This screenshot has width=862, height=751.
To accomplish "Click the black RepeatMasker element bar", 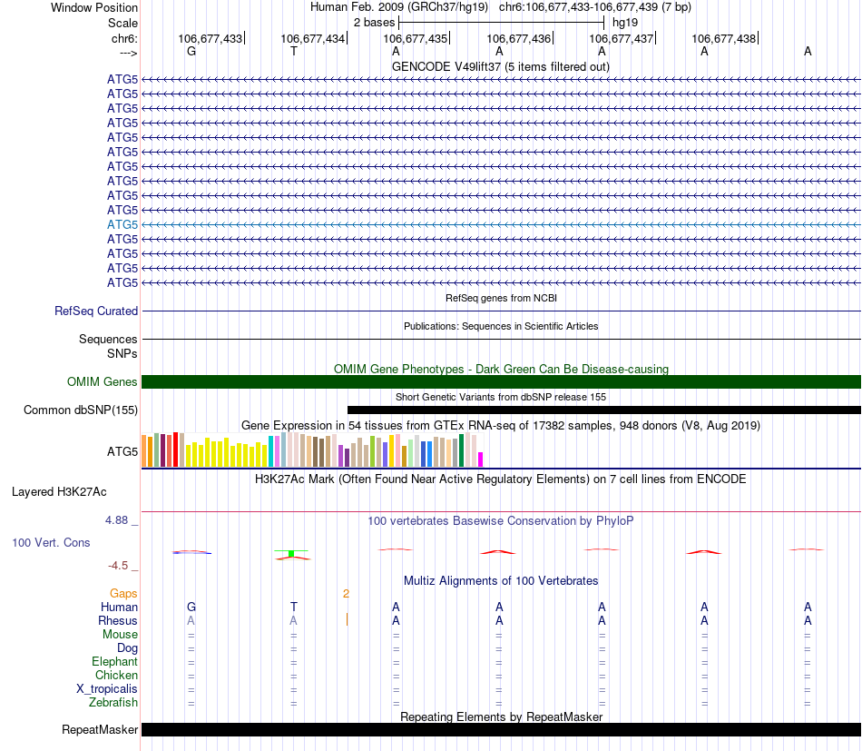I will (502, 729).
